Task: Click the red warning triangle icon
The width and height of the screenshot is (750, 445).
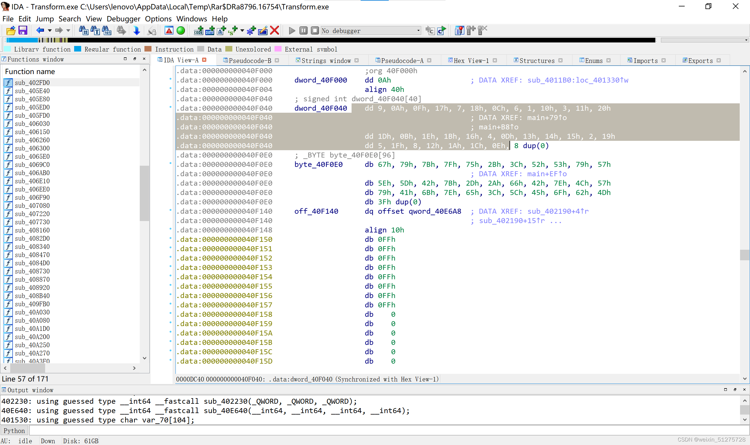Action: click(x=169, y=30)
